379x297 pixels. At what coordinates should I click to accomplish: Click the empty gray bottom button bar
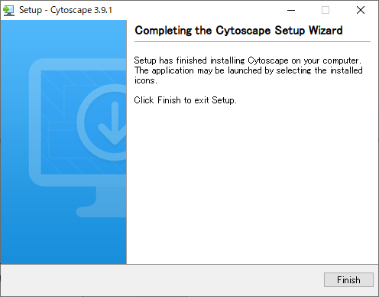pos(160,280)
